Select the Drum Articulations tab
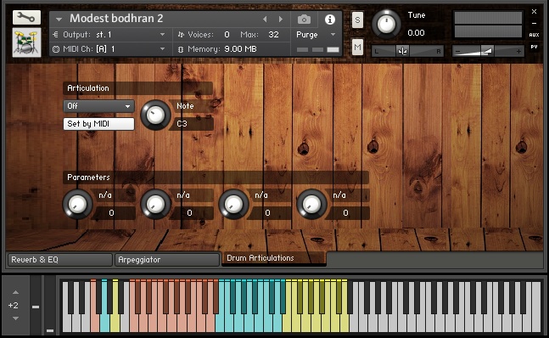549x338 pixels. tap(274, 258)
